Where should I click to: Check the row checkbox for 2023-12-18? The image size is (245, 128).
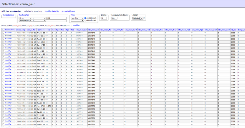point(3,42)
